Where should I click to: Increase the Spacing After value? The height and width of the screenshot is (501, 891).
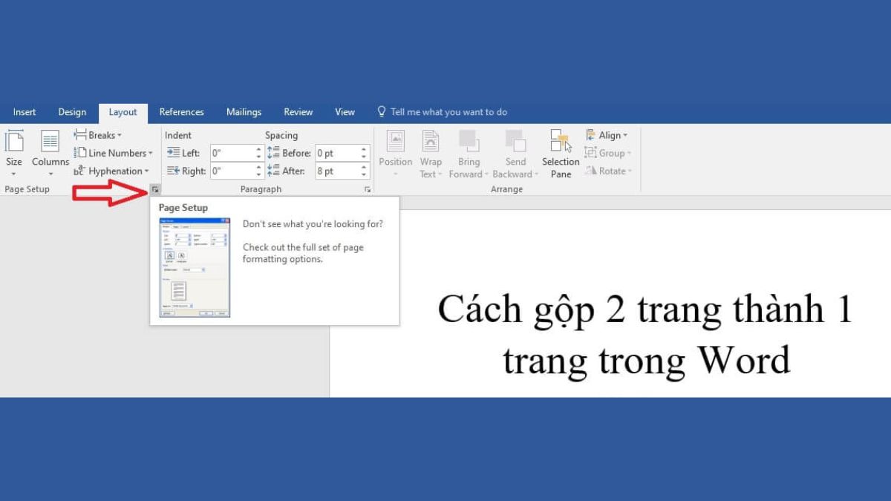click(362, 166)
